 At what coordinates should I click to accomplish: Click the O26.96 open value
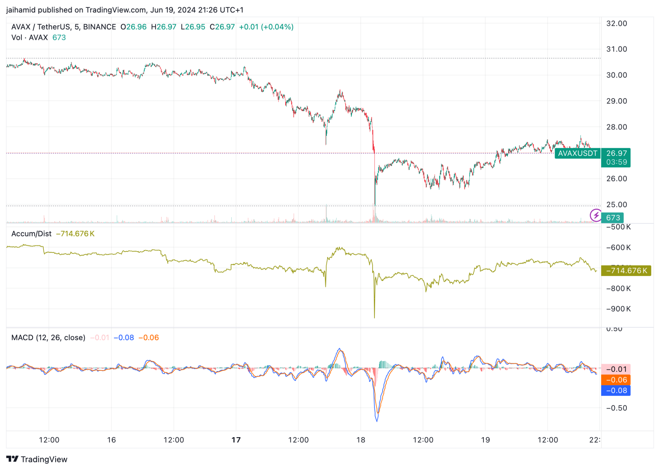(133, 27)
